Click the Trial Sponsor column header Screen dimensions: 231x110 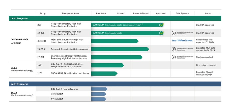pyautogui.click(x=182, y=13)
